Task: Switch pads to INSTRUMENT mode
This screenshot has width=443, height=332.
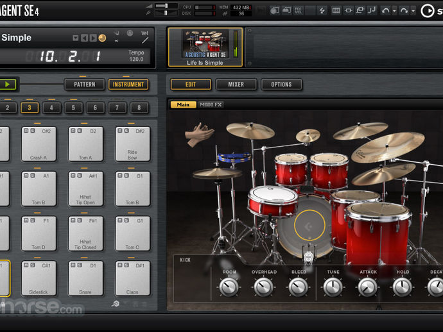Action: (128, 85)
